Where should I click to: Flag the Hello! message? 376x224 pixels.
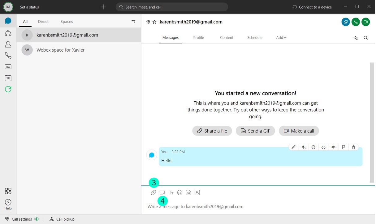pos(344,147)
